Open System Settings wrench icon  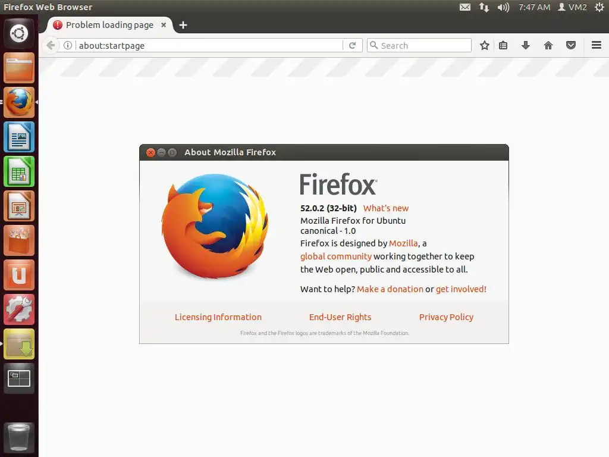pyautogui.click(x=19, y=309)
